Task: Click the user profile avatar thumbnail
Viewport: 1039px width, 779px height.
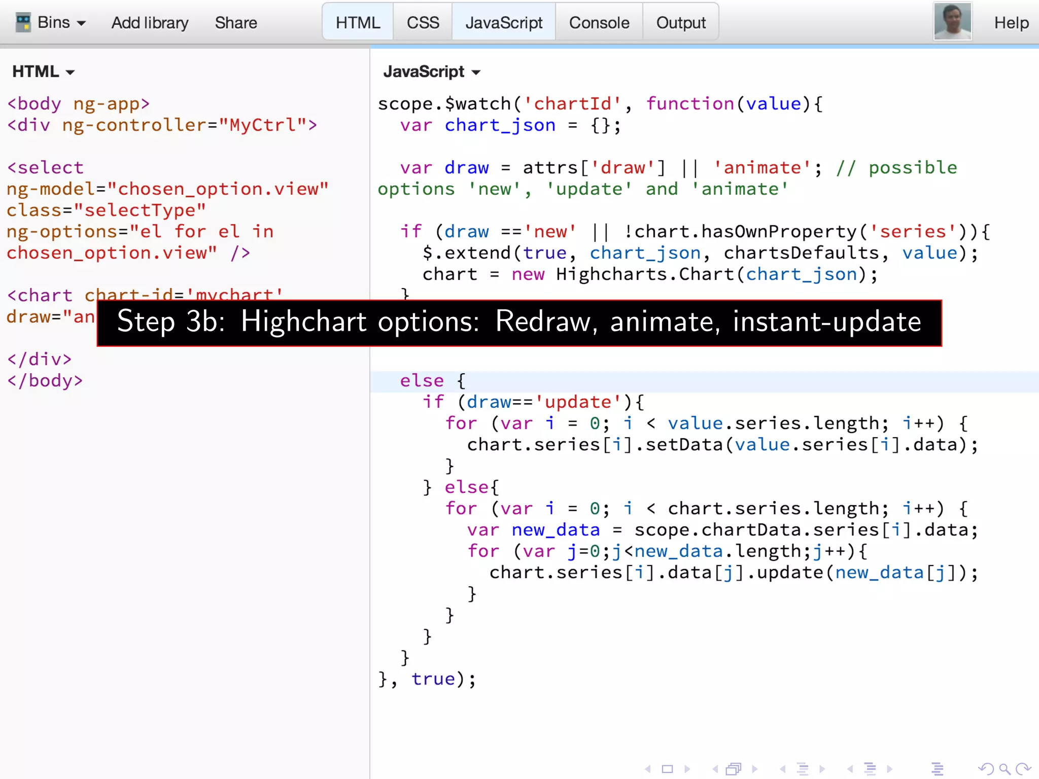Action: tap(952, 22)
